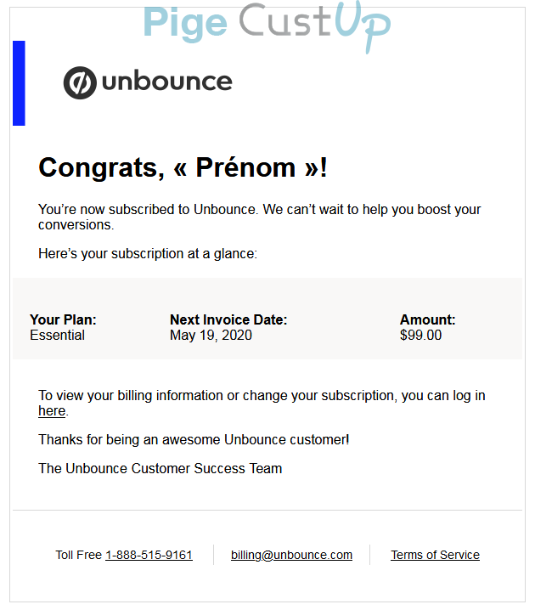Click the Pige CustUp watermark logo
The image size is (535, 610).
click(267, 23)
